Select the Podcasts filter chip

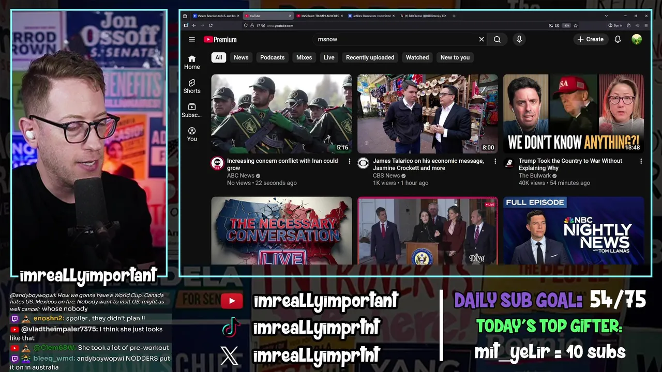273,57
